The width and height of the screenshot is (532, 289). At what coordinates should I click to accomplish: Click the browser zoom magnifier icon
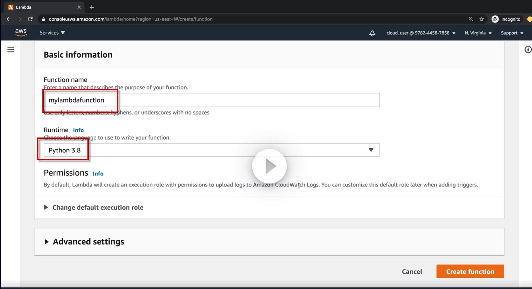pyautogui.click(x=471, y=19)
